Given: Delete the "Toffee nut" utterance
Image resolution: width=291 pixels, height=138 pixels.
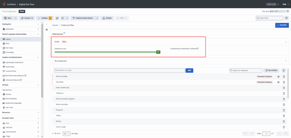Looking at the screenshot, I should tap(284, 93).
